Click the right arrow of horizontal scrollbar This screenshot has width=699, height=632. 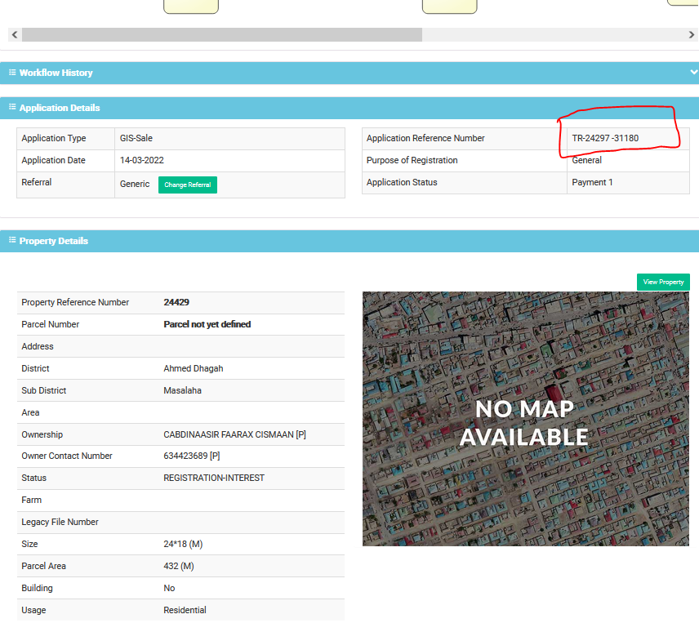[x=691, y=35]
